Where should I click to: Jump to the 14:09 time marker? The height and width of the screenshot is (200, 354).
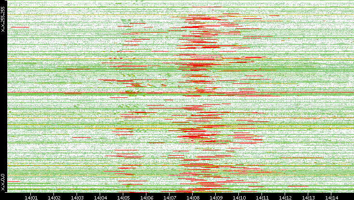click(216, 197)
